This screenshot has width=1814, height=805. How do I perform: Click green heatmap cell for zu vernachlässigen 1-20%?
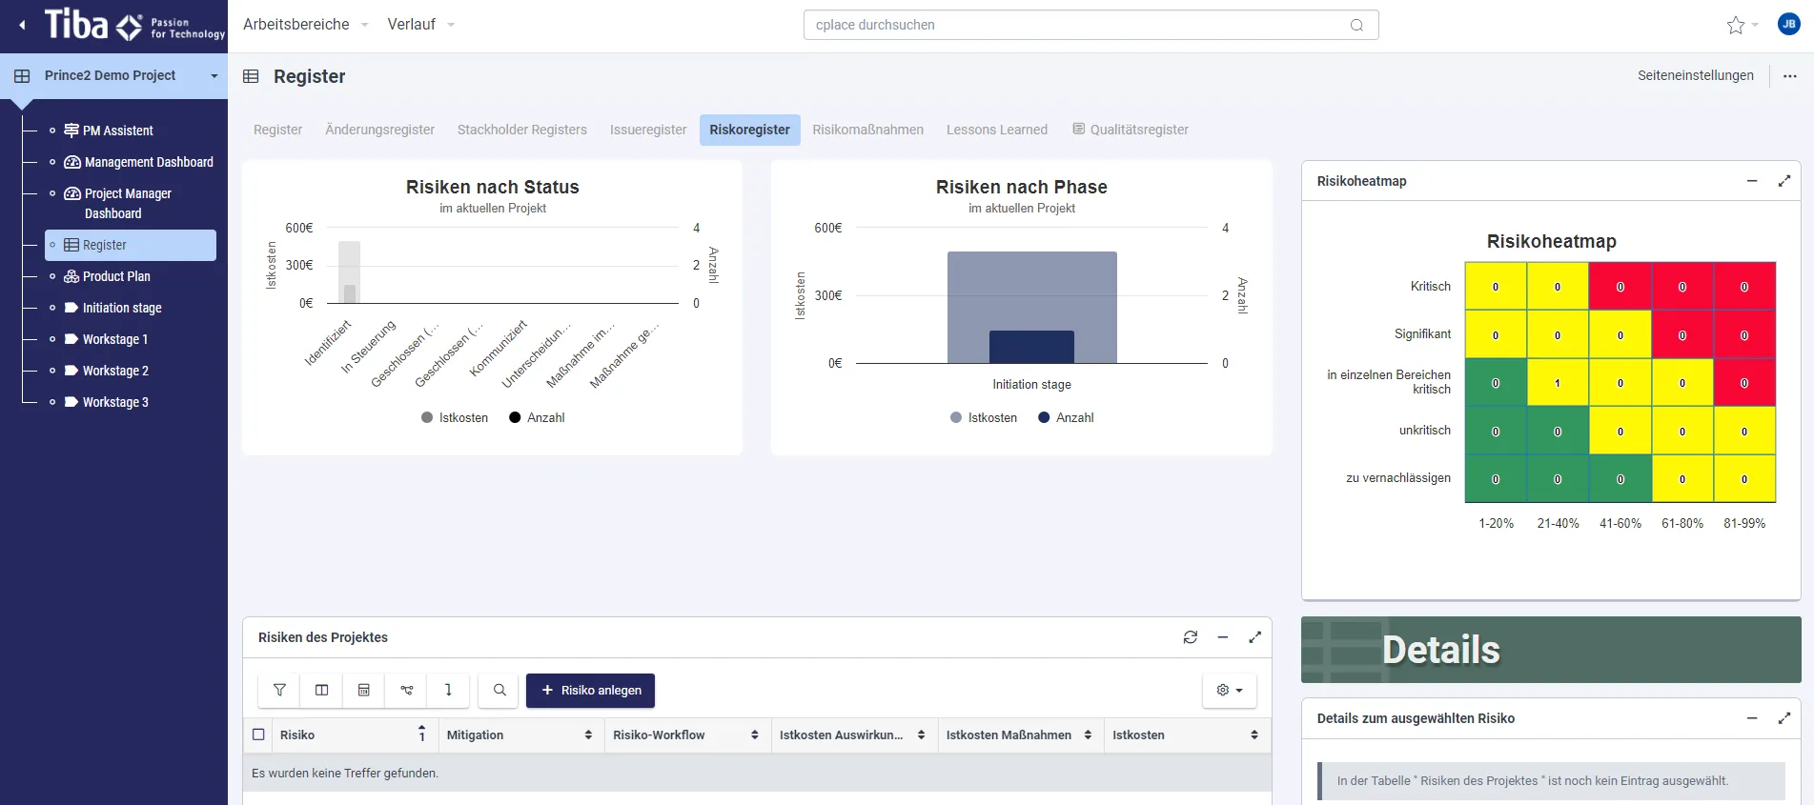point(1496,479)
